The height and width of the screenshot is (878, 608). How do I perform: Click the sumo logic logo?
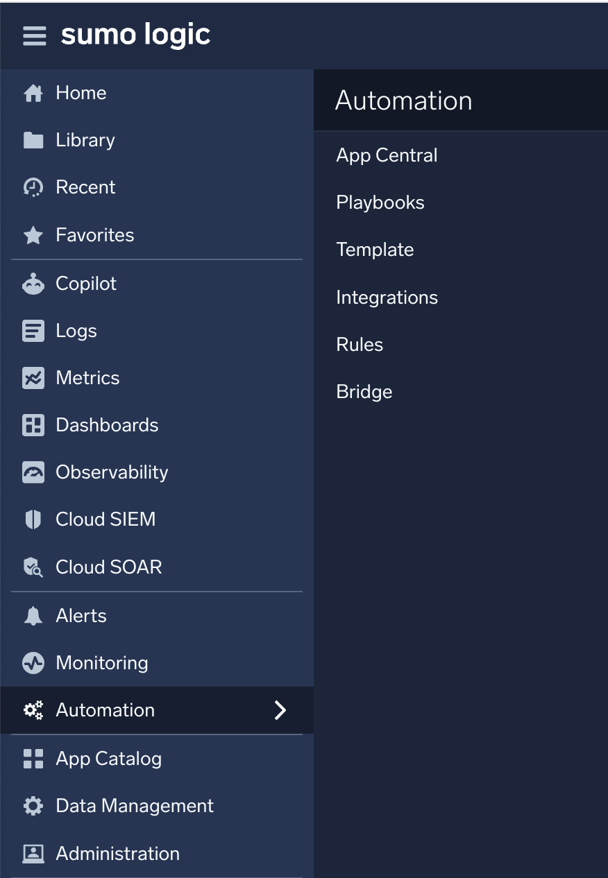point(136,35)
